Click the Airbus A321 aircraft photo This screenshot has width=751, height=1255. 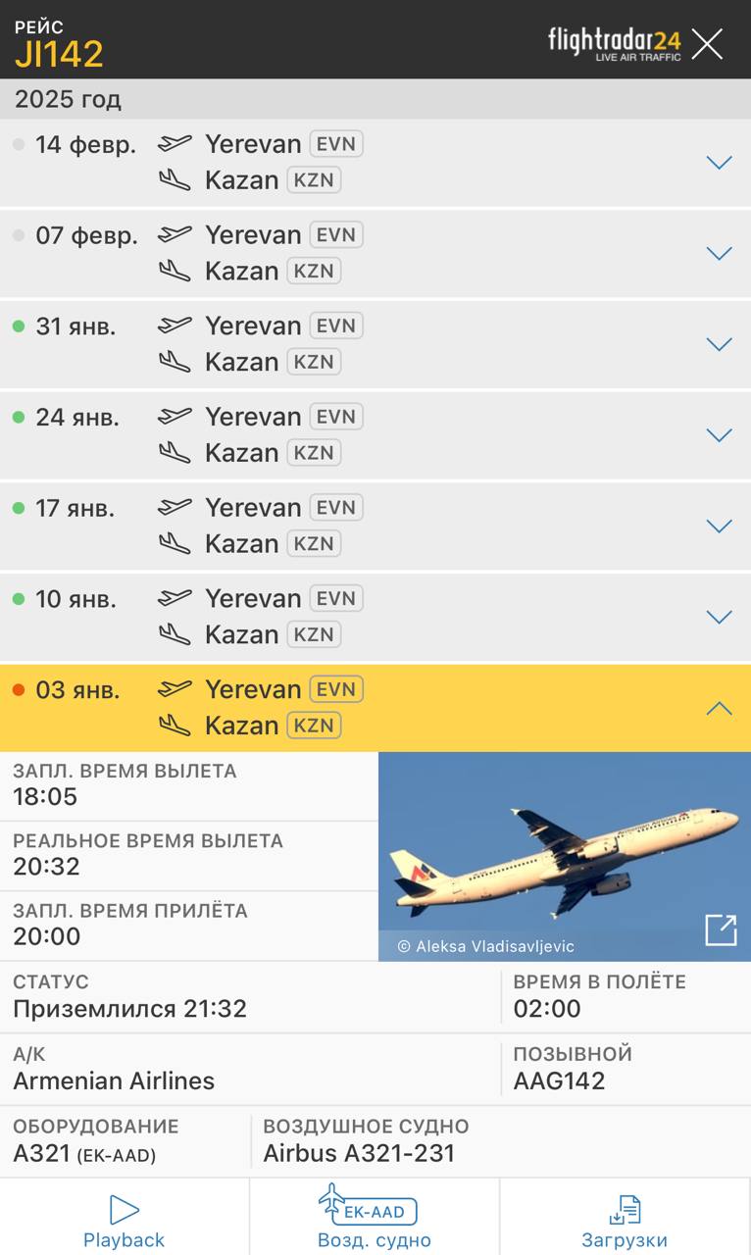click(x=564, y=853)
